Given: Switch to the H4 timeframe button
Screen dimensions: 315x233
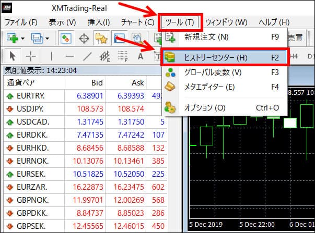Looking at the screenshot, I should click(293, 56).
